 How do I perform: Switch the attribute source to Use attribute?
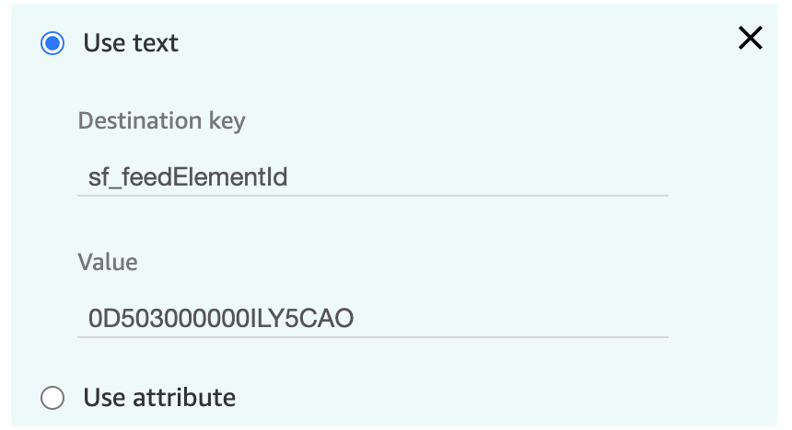click(x=52, y=398)
